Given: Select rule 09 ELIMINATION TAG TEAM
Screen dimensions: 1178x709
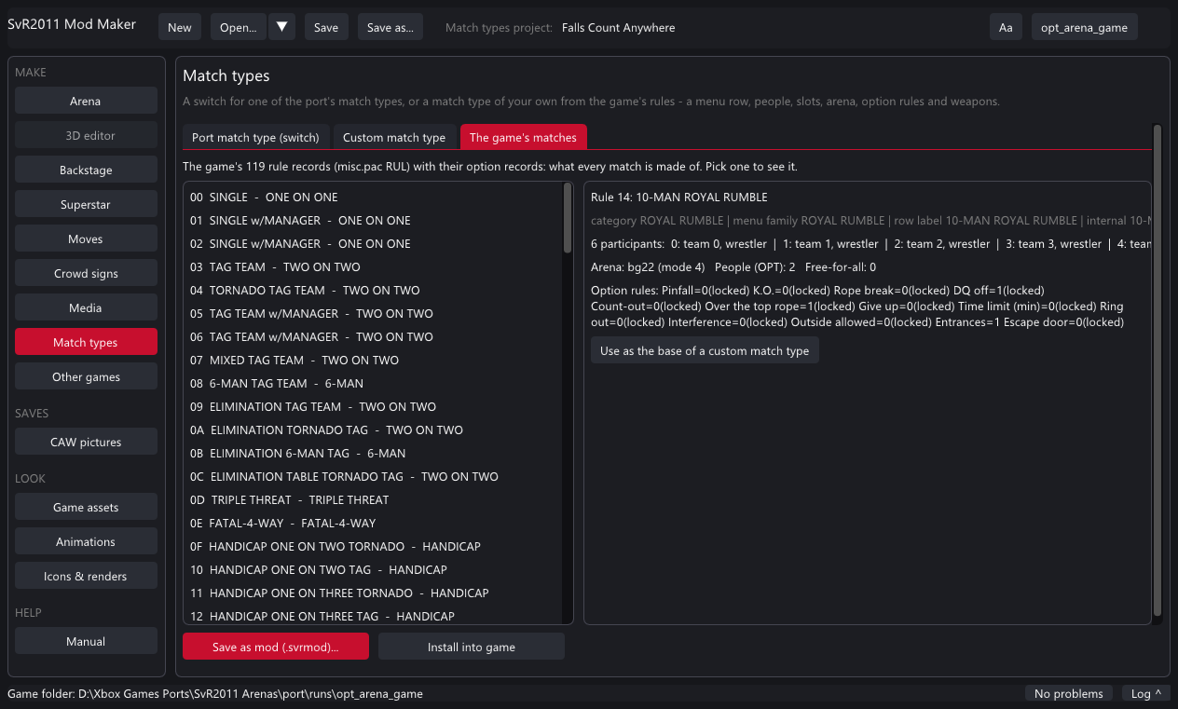Looking at the screenshot, I should point(373,406).
